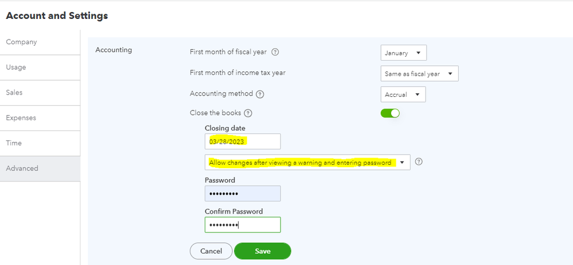Open the Allow changes after warning dropdown

click(307, 163)
